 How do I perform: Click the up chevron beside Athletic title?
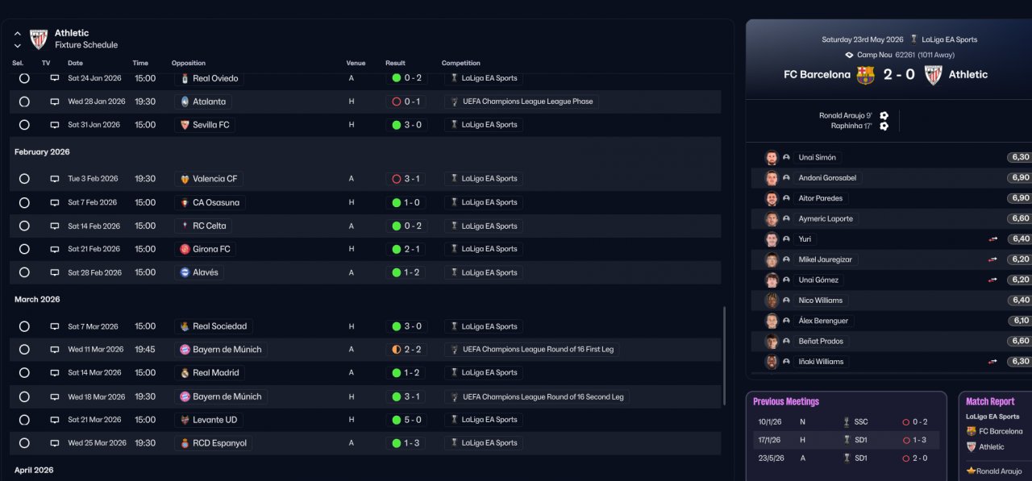(18, 34)
